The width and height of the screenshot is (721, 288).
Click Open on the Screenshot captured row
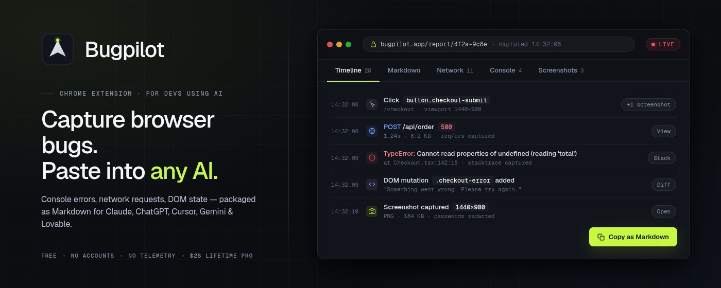(663, 211)
